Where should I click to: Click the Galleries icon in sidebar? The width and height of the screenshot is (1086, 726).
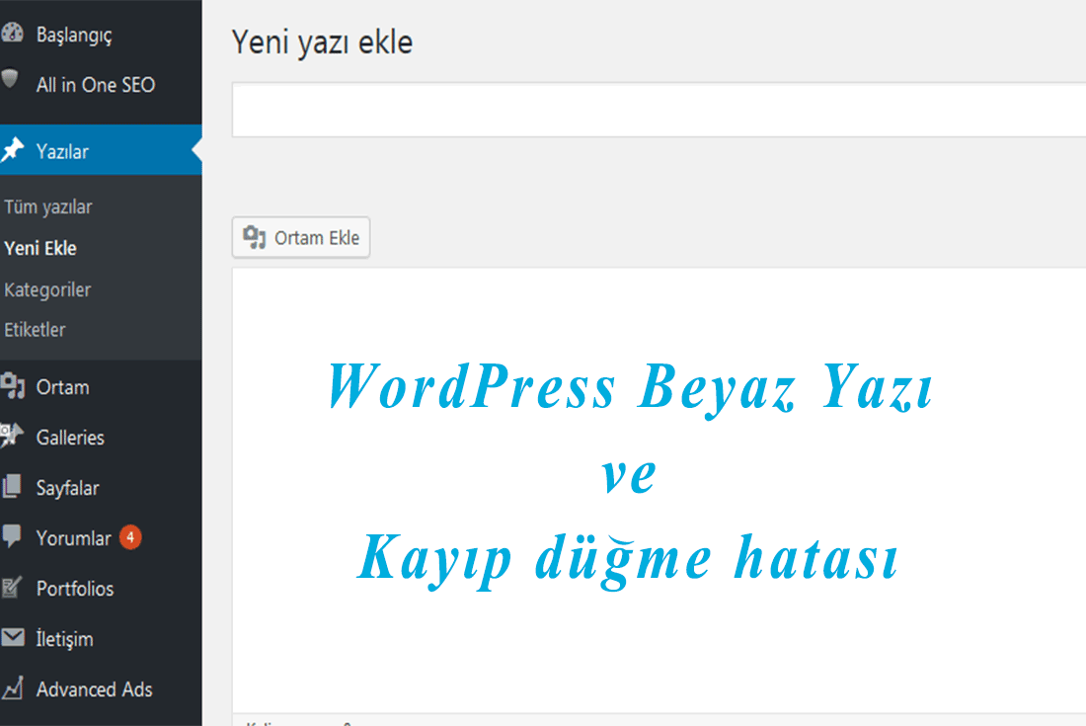pos(12,436)
